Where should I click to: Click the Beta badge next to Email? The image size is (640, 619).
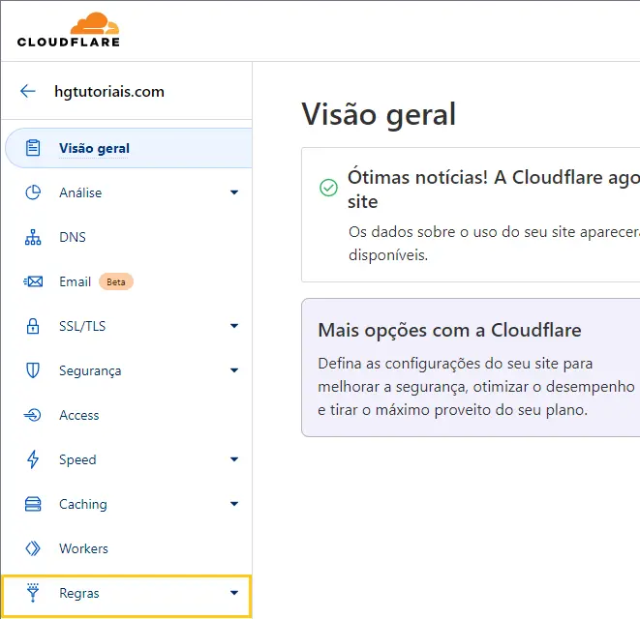click(115, 281)
